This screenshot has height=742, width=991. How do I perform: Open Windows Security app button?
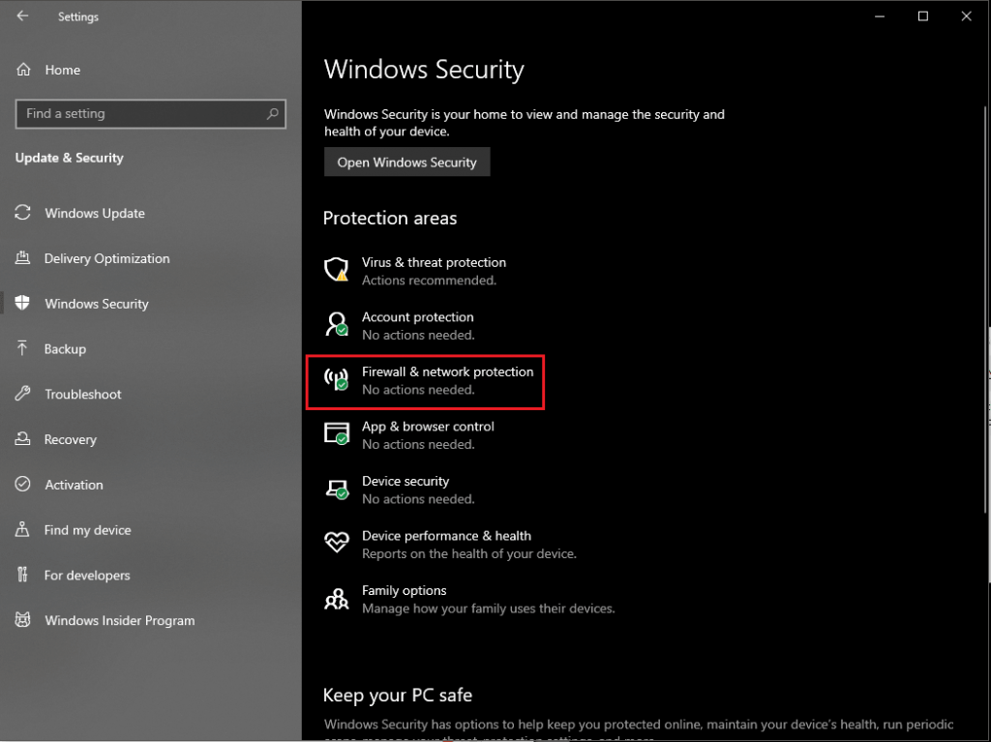point(407,162)
